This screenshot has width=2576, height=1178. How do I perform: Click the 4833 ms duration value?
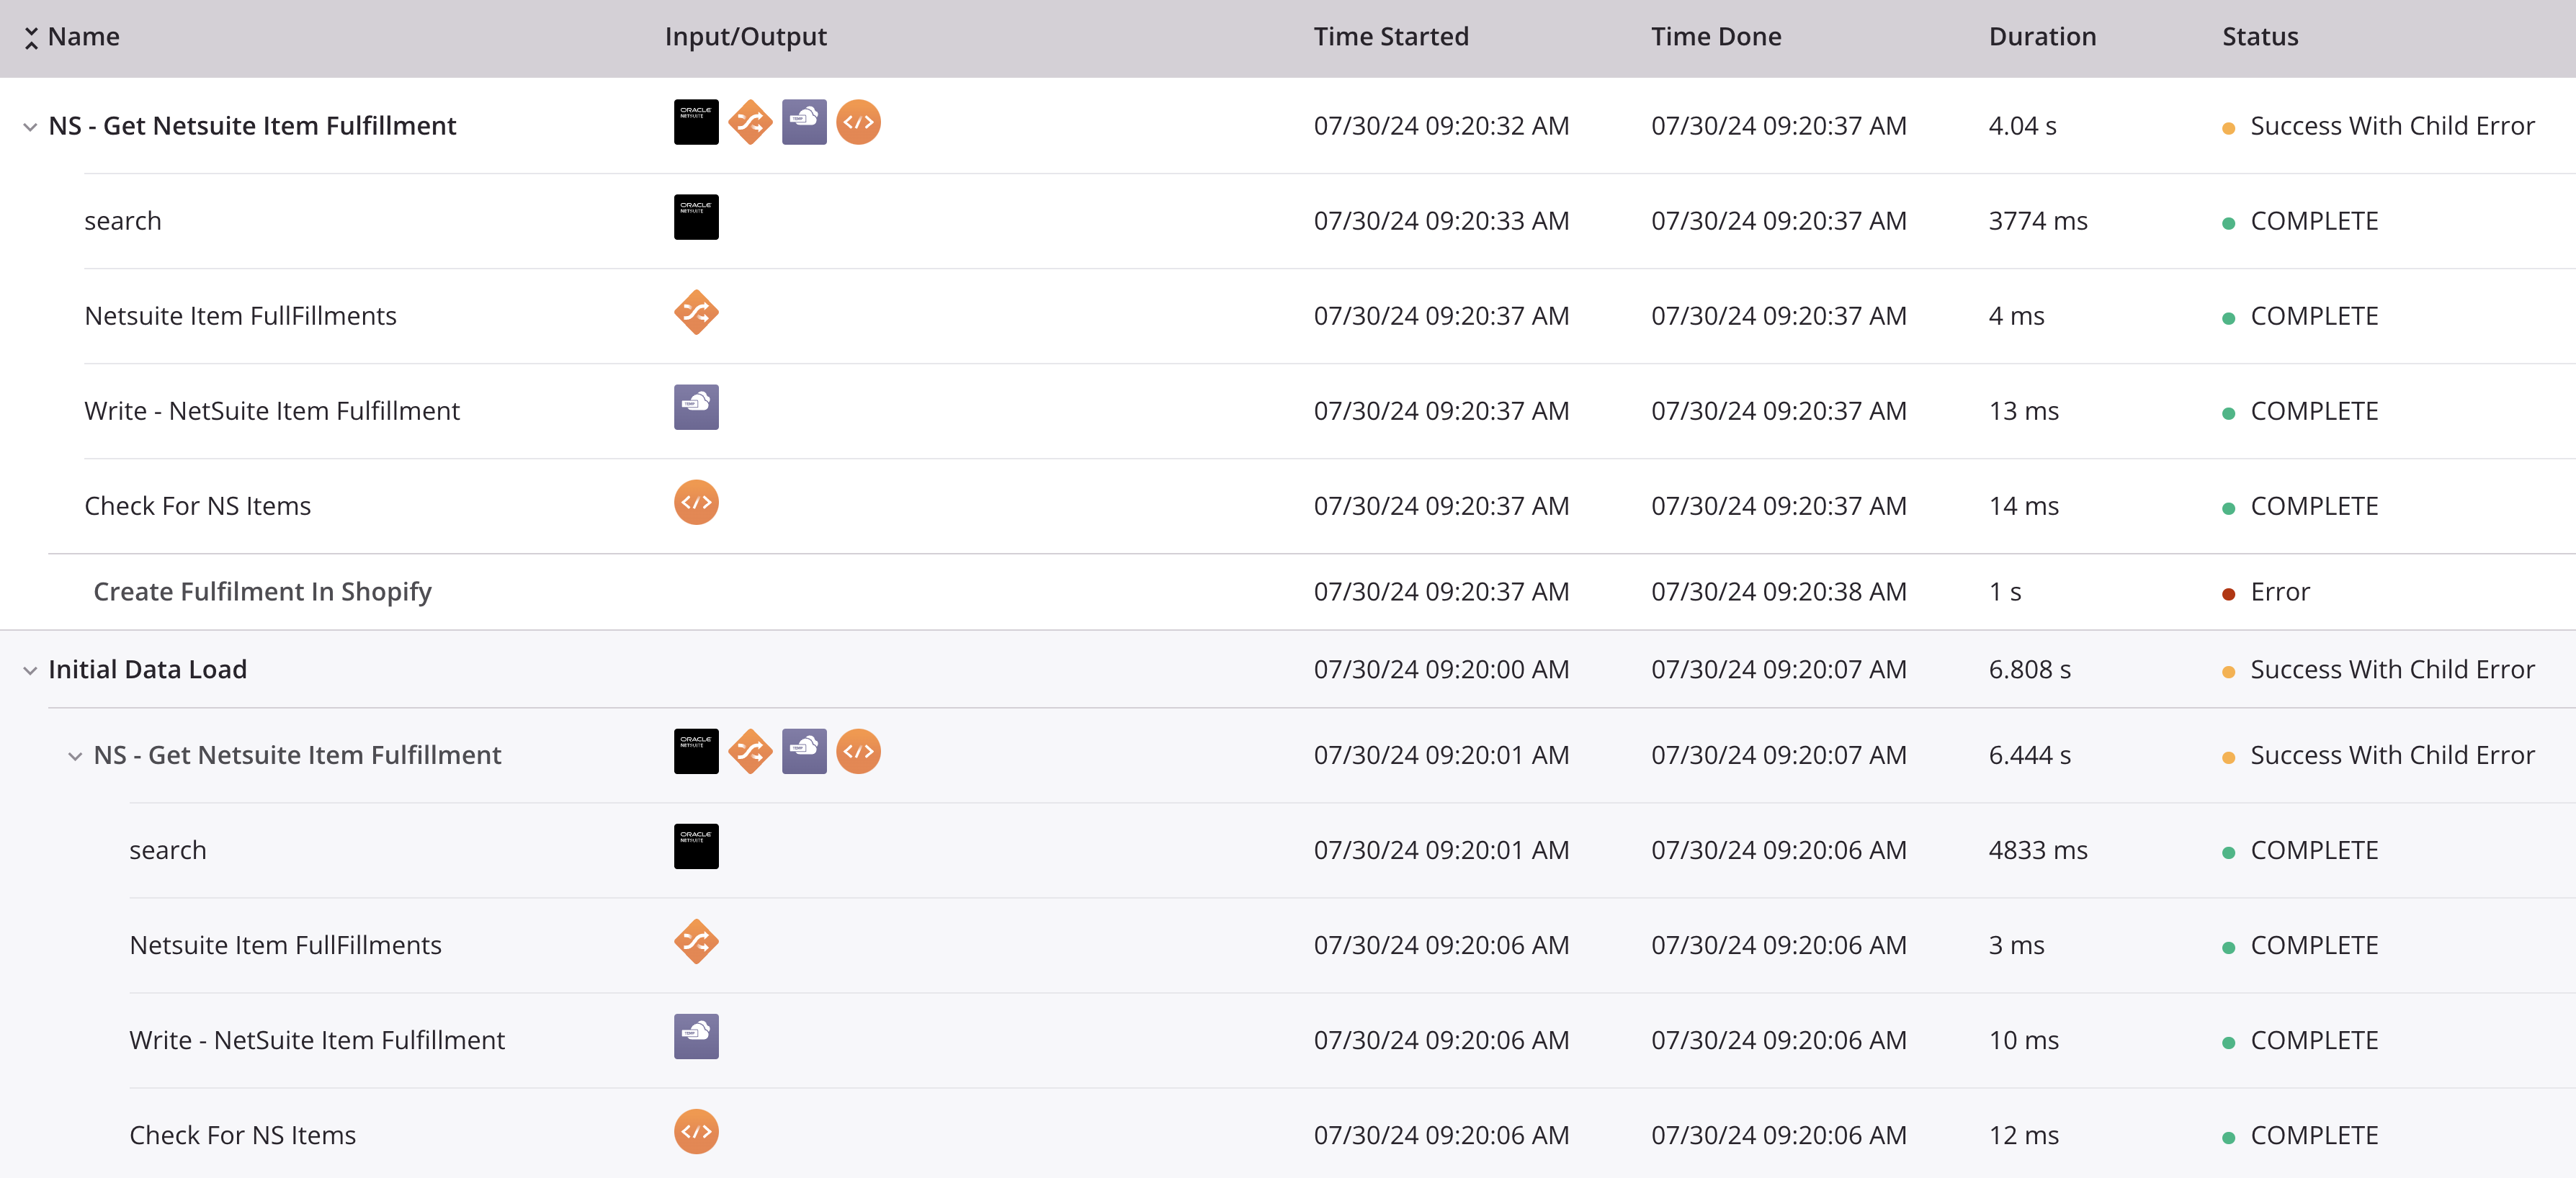click(2038, 850)
